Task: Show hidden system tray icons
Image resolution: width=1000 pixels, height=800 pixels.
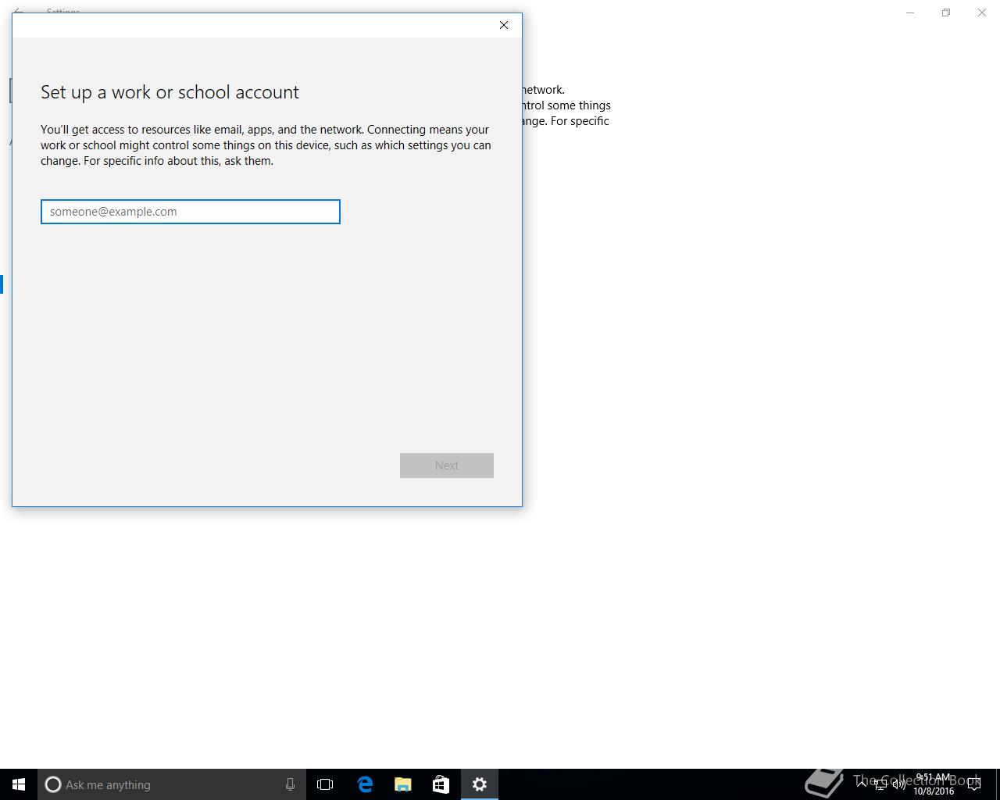Action: point(861,784)
